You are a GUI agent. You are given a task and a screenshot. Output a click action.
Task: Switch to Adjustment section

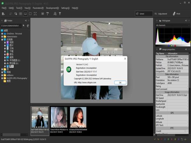coord(161,14)
